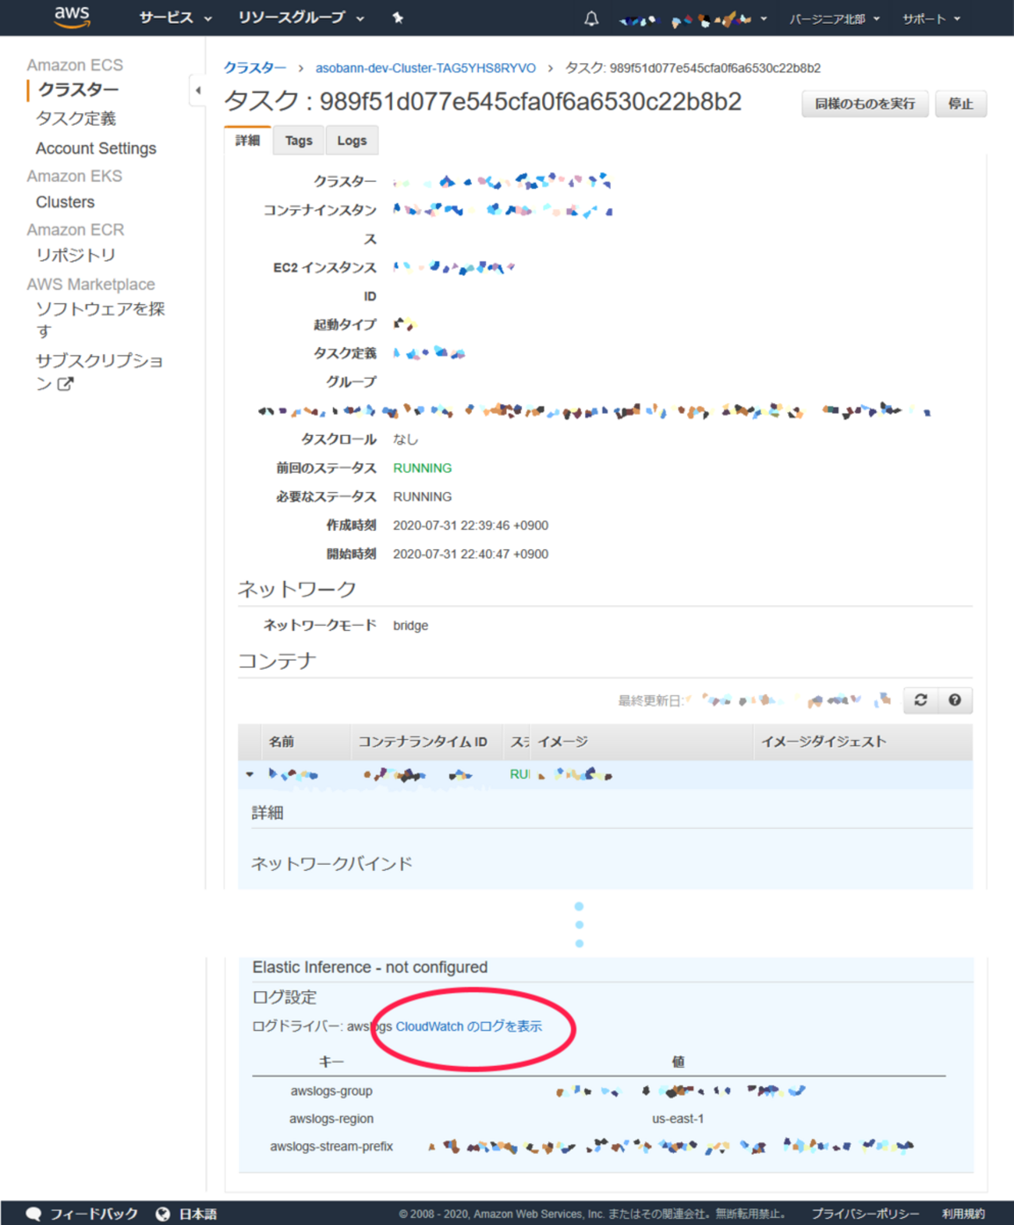
Task: Go to クラスター breadcrumb link
Action: (254, 68)
